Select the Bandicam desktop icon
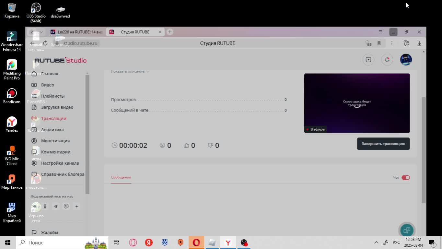This screenshot has height=249, width=442. click(x=12, y=96)
